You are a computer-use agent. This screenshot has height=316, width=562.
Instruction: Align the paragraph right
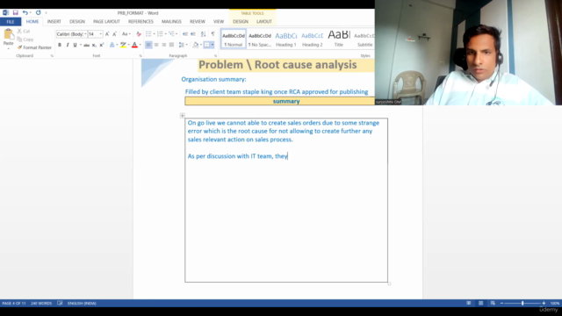[164, 45]
